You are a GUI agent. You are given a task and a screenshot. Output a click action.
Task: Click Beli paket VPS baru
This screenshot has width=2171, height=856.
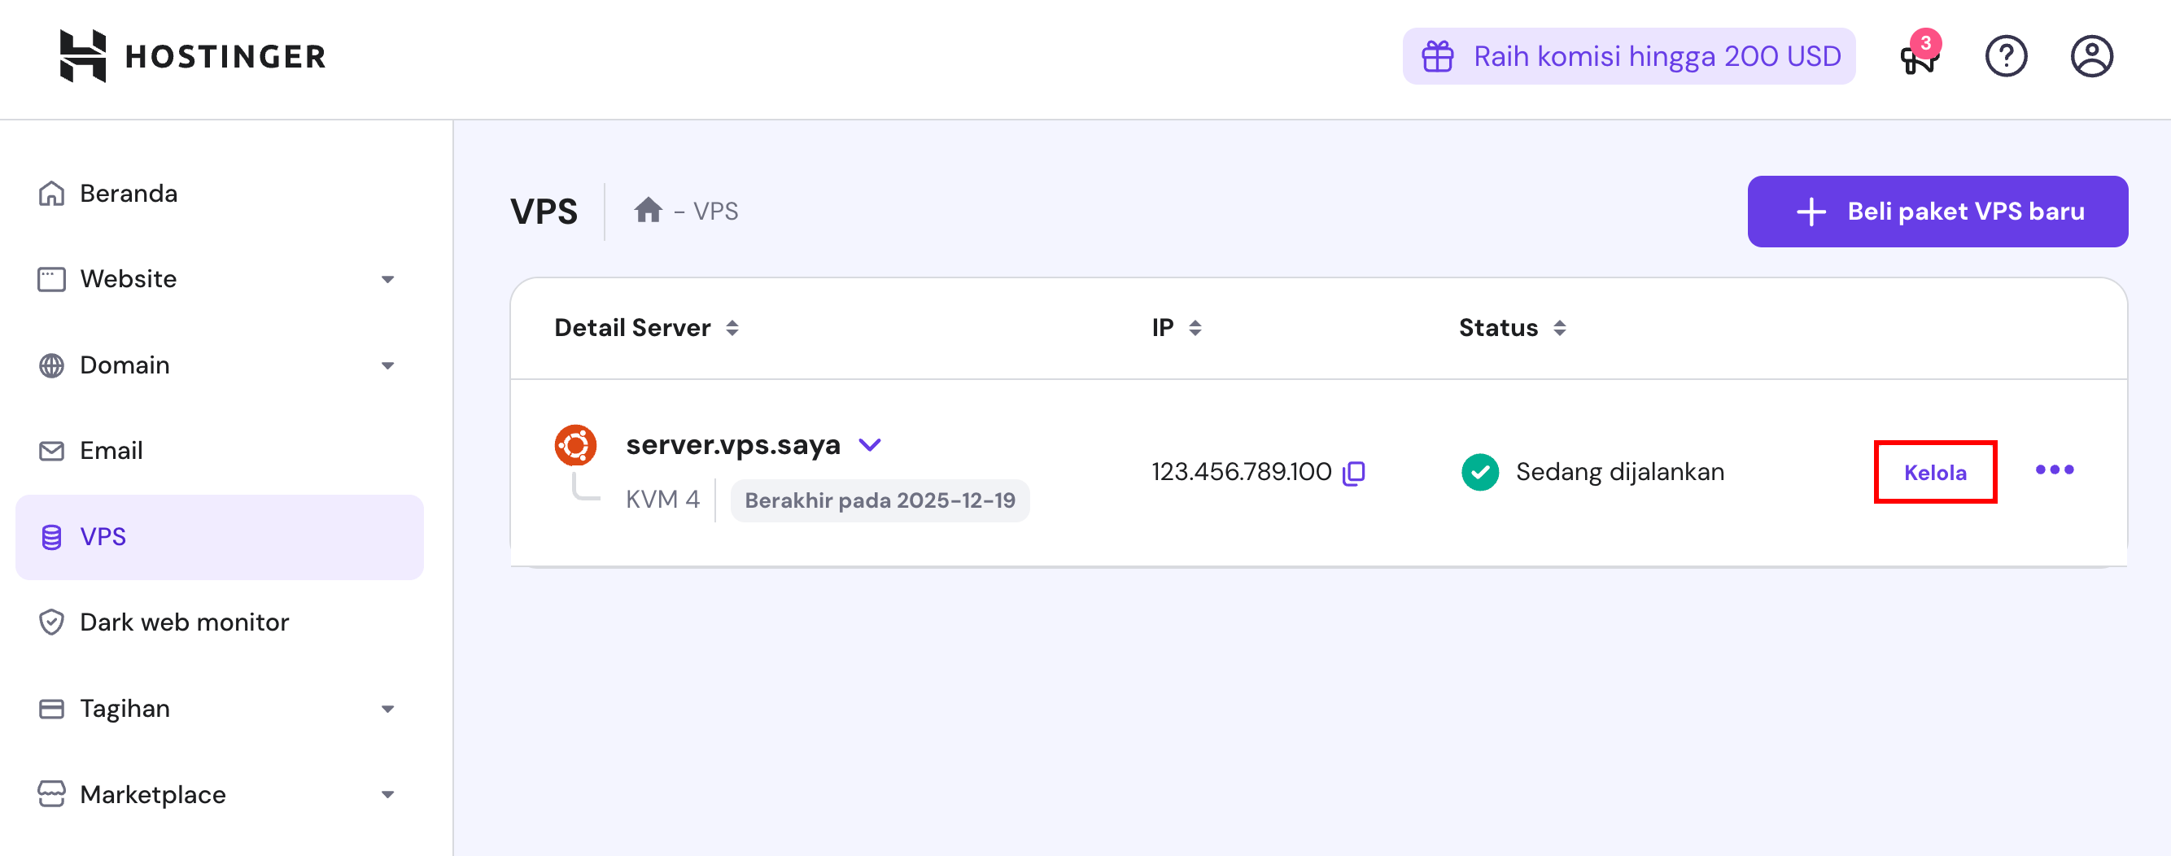[x=1937, y=212]
